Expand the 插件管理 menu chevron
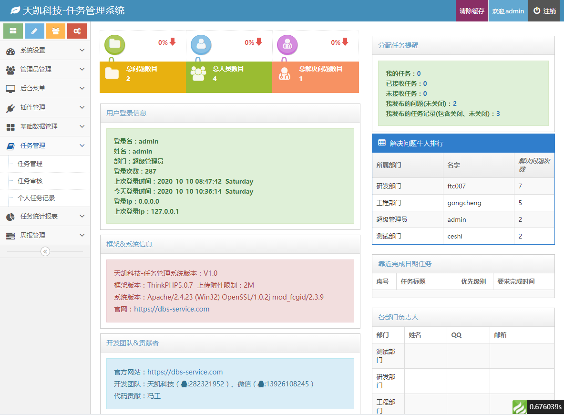The width and height of the screenshot is (564, 415). coord(82,107)
